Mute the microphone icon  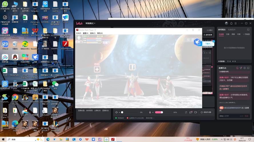[150, 112]
